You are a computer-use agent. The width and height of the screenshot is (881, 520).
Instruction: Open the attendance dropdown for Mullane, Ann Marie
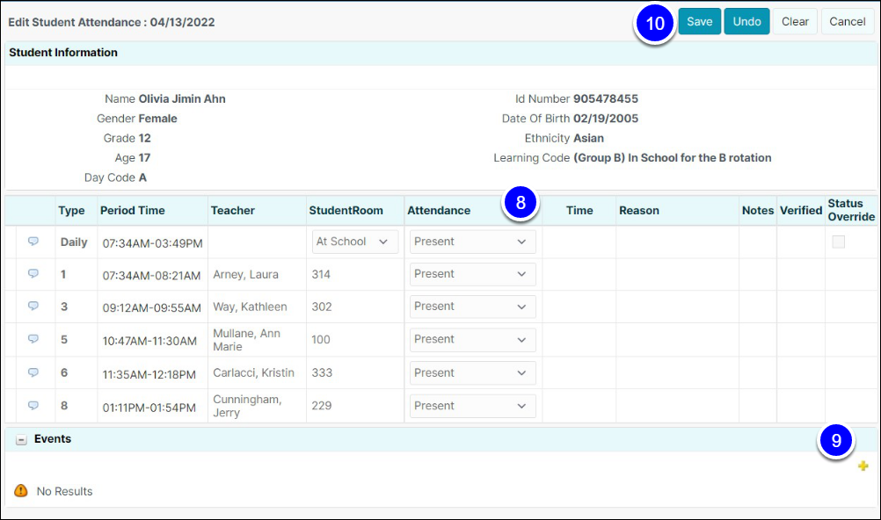pos(472,340)
